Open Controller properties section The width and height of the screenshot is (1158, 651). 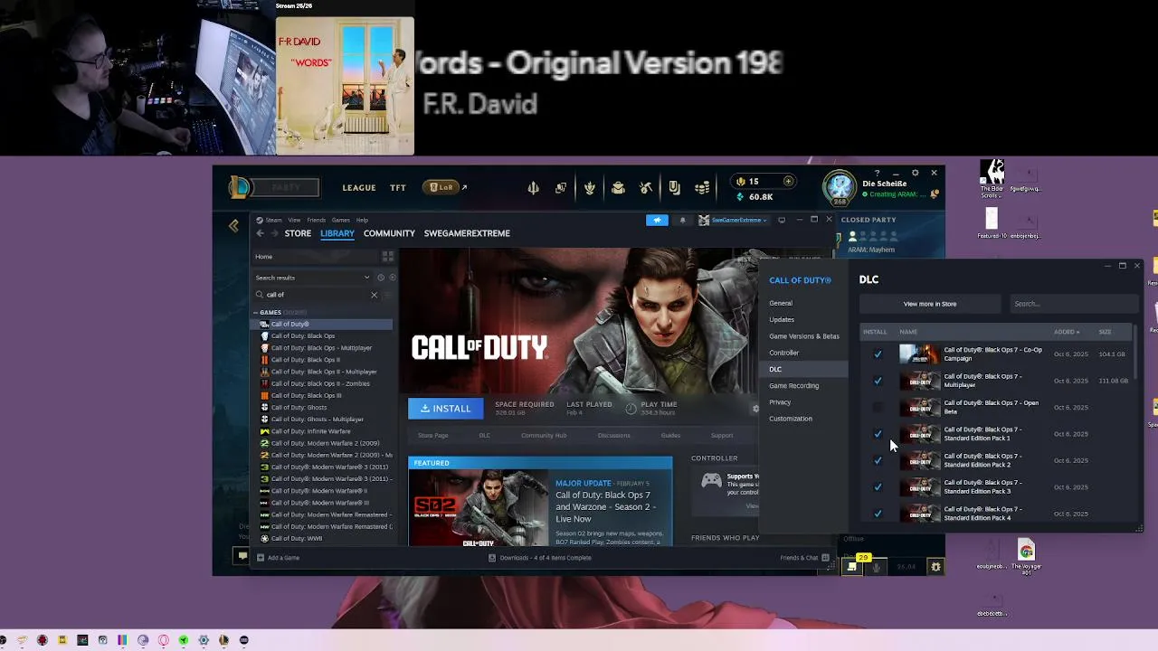click(x=784, y=353)
